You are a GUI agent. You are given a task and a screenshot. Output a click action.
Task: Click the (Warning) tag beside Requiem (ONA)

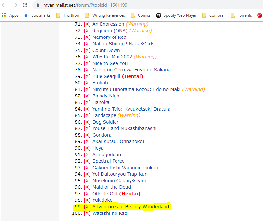(141, 31)
